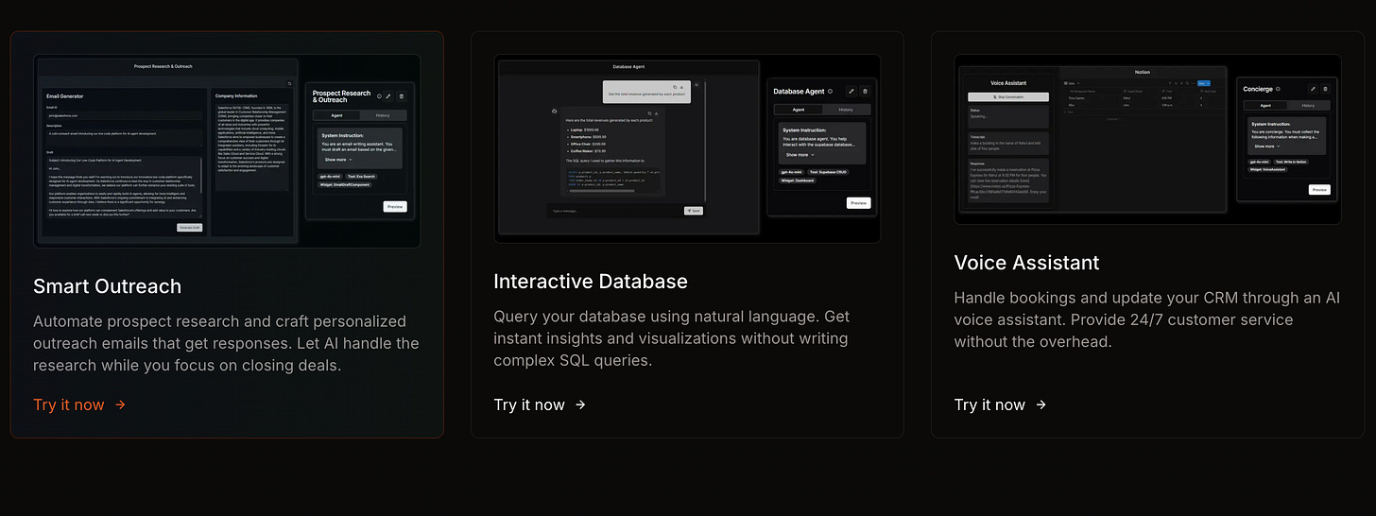This screenshot has width=1376, height=516.
Task: Click the Pizza Express row in Notion table
Action: (1143, 98)
